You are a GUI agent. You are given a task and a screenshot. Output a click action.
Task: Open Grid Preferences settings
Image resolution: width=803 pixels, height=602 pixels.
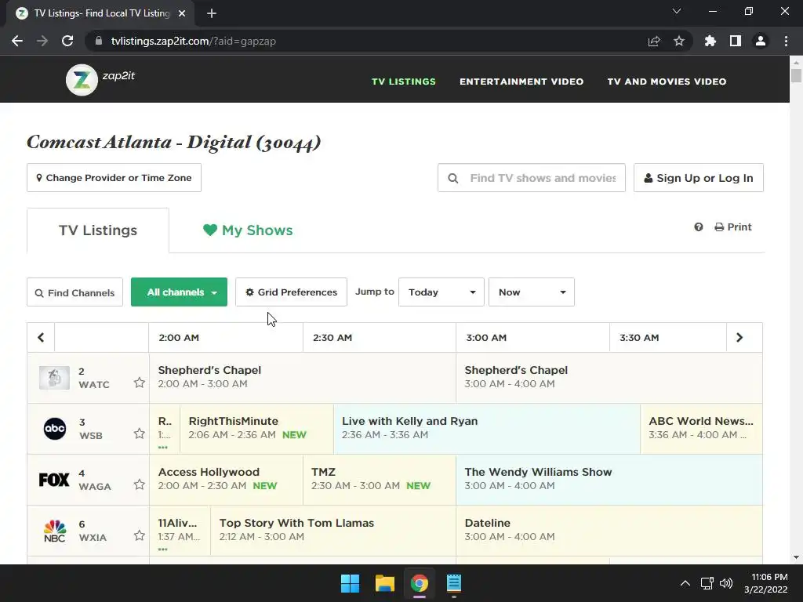point(291,292)
